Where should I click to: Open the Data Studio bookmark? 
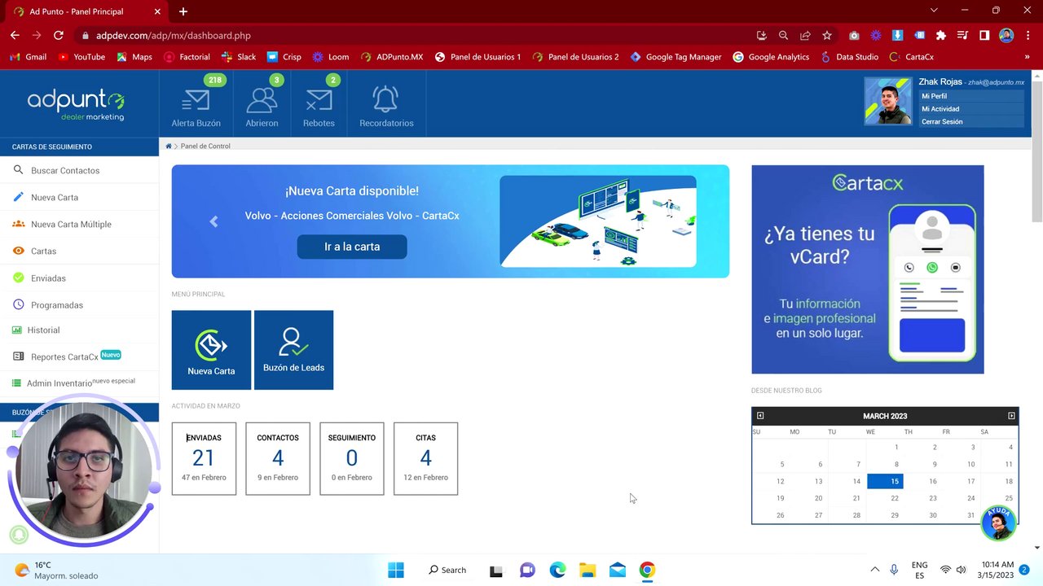coord(849,57)
